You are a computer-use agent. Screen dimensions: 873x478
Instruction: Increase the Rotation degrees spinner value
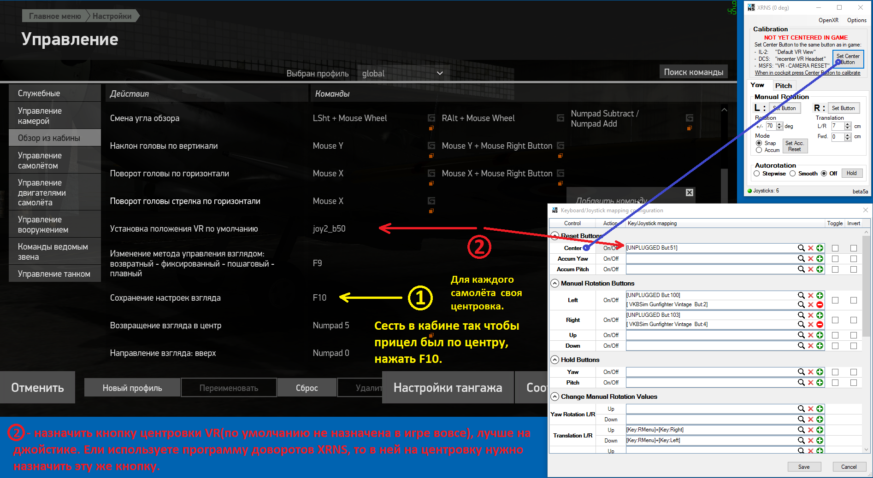coord(779,124)
